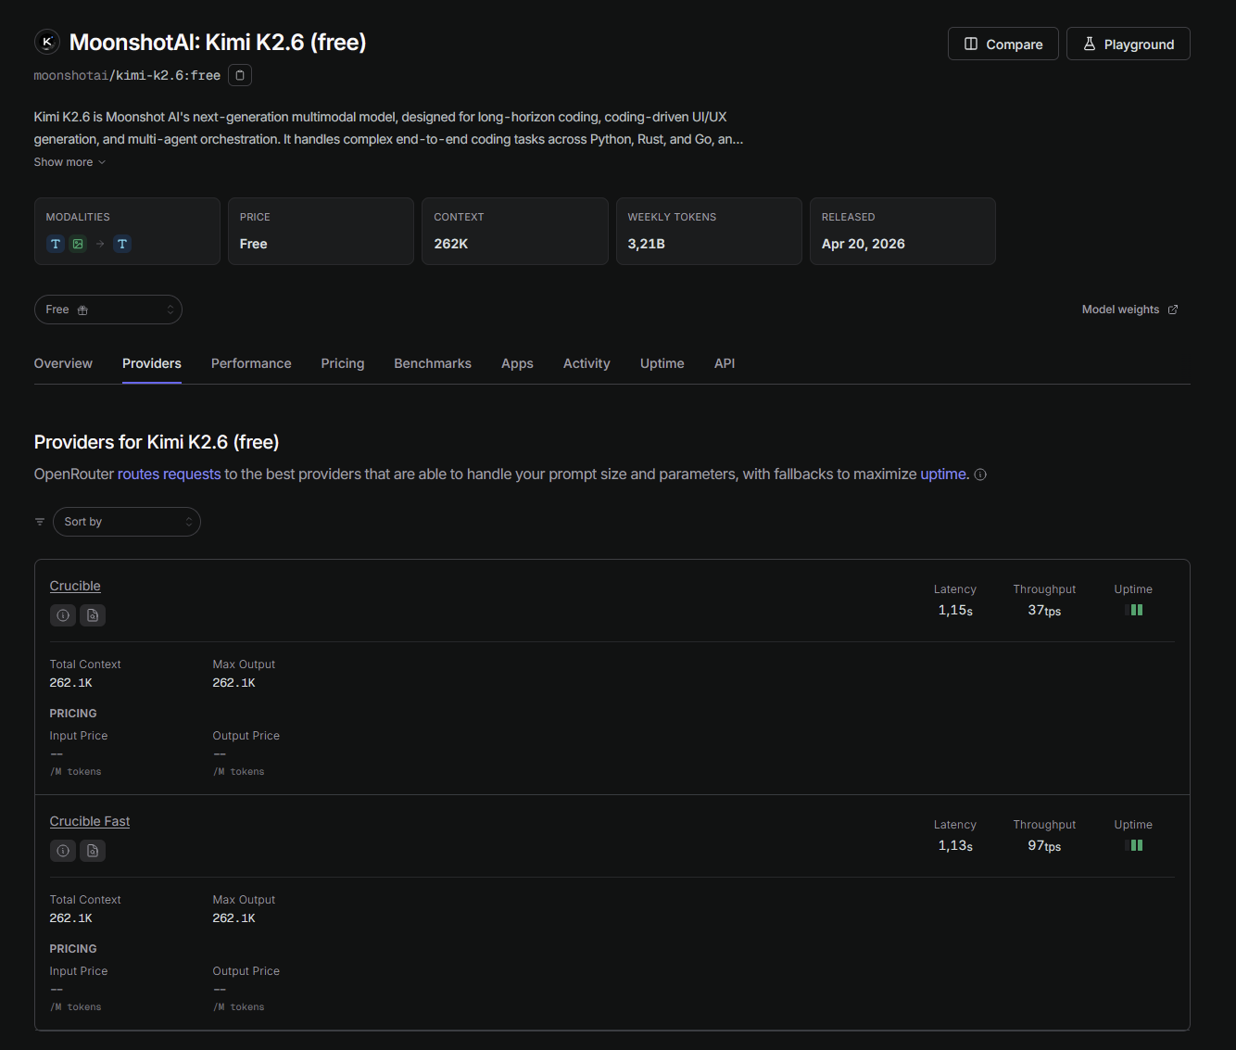
Task: Click the Crucible throughput value 37tps
Action: point(1044,610)
